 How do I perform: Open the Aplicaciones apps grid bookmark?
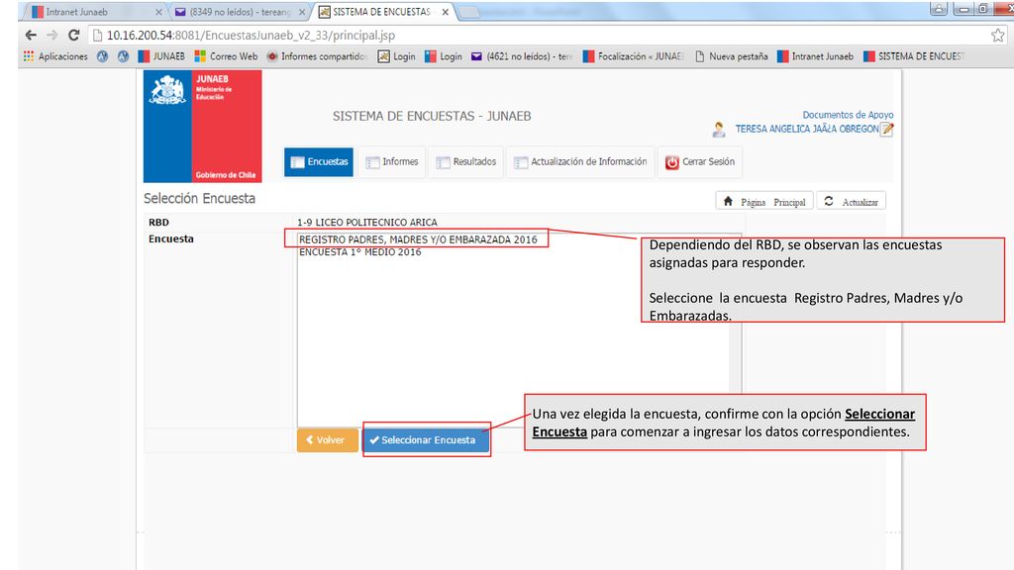pyautogui.click(x=55, y=56)
